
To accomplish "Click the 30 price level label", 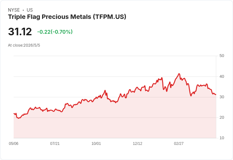I will click(222, 97).
